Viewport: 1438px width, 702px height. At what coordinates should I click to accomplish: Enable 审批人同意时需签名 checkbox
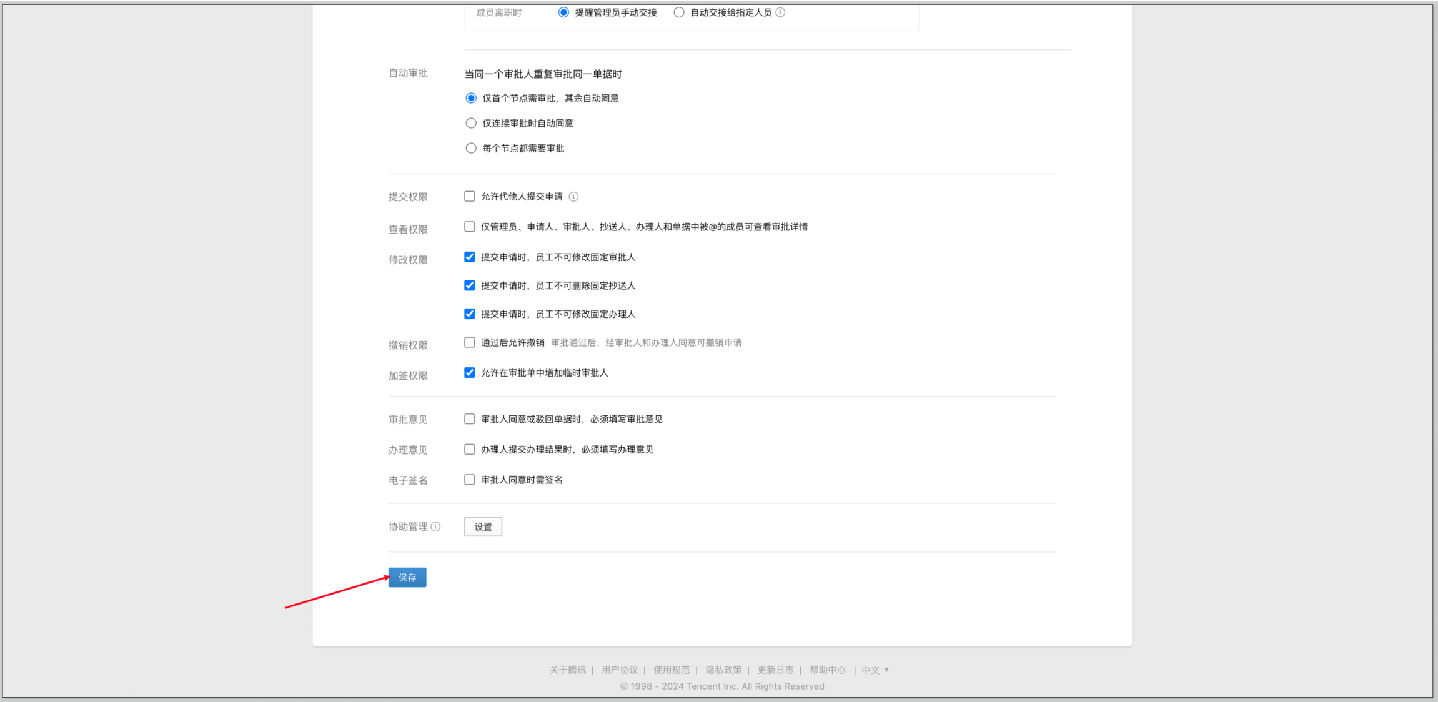tap(470, 480)
